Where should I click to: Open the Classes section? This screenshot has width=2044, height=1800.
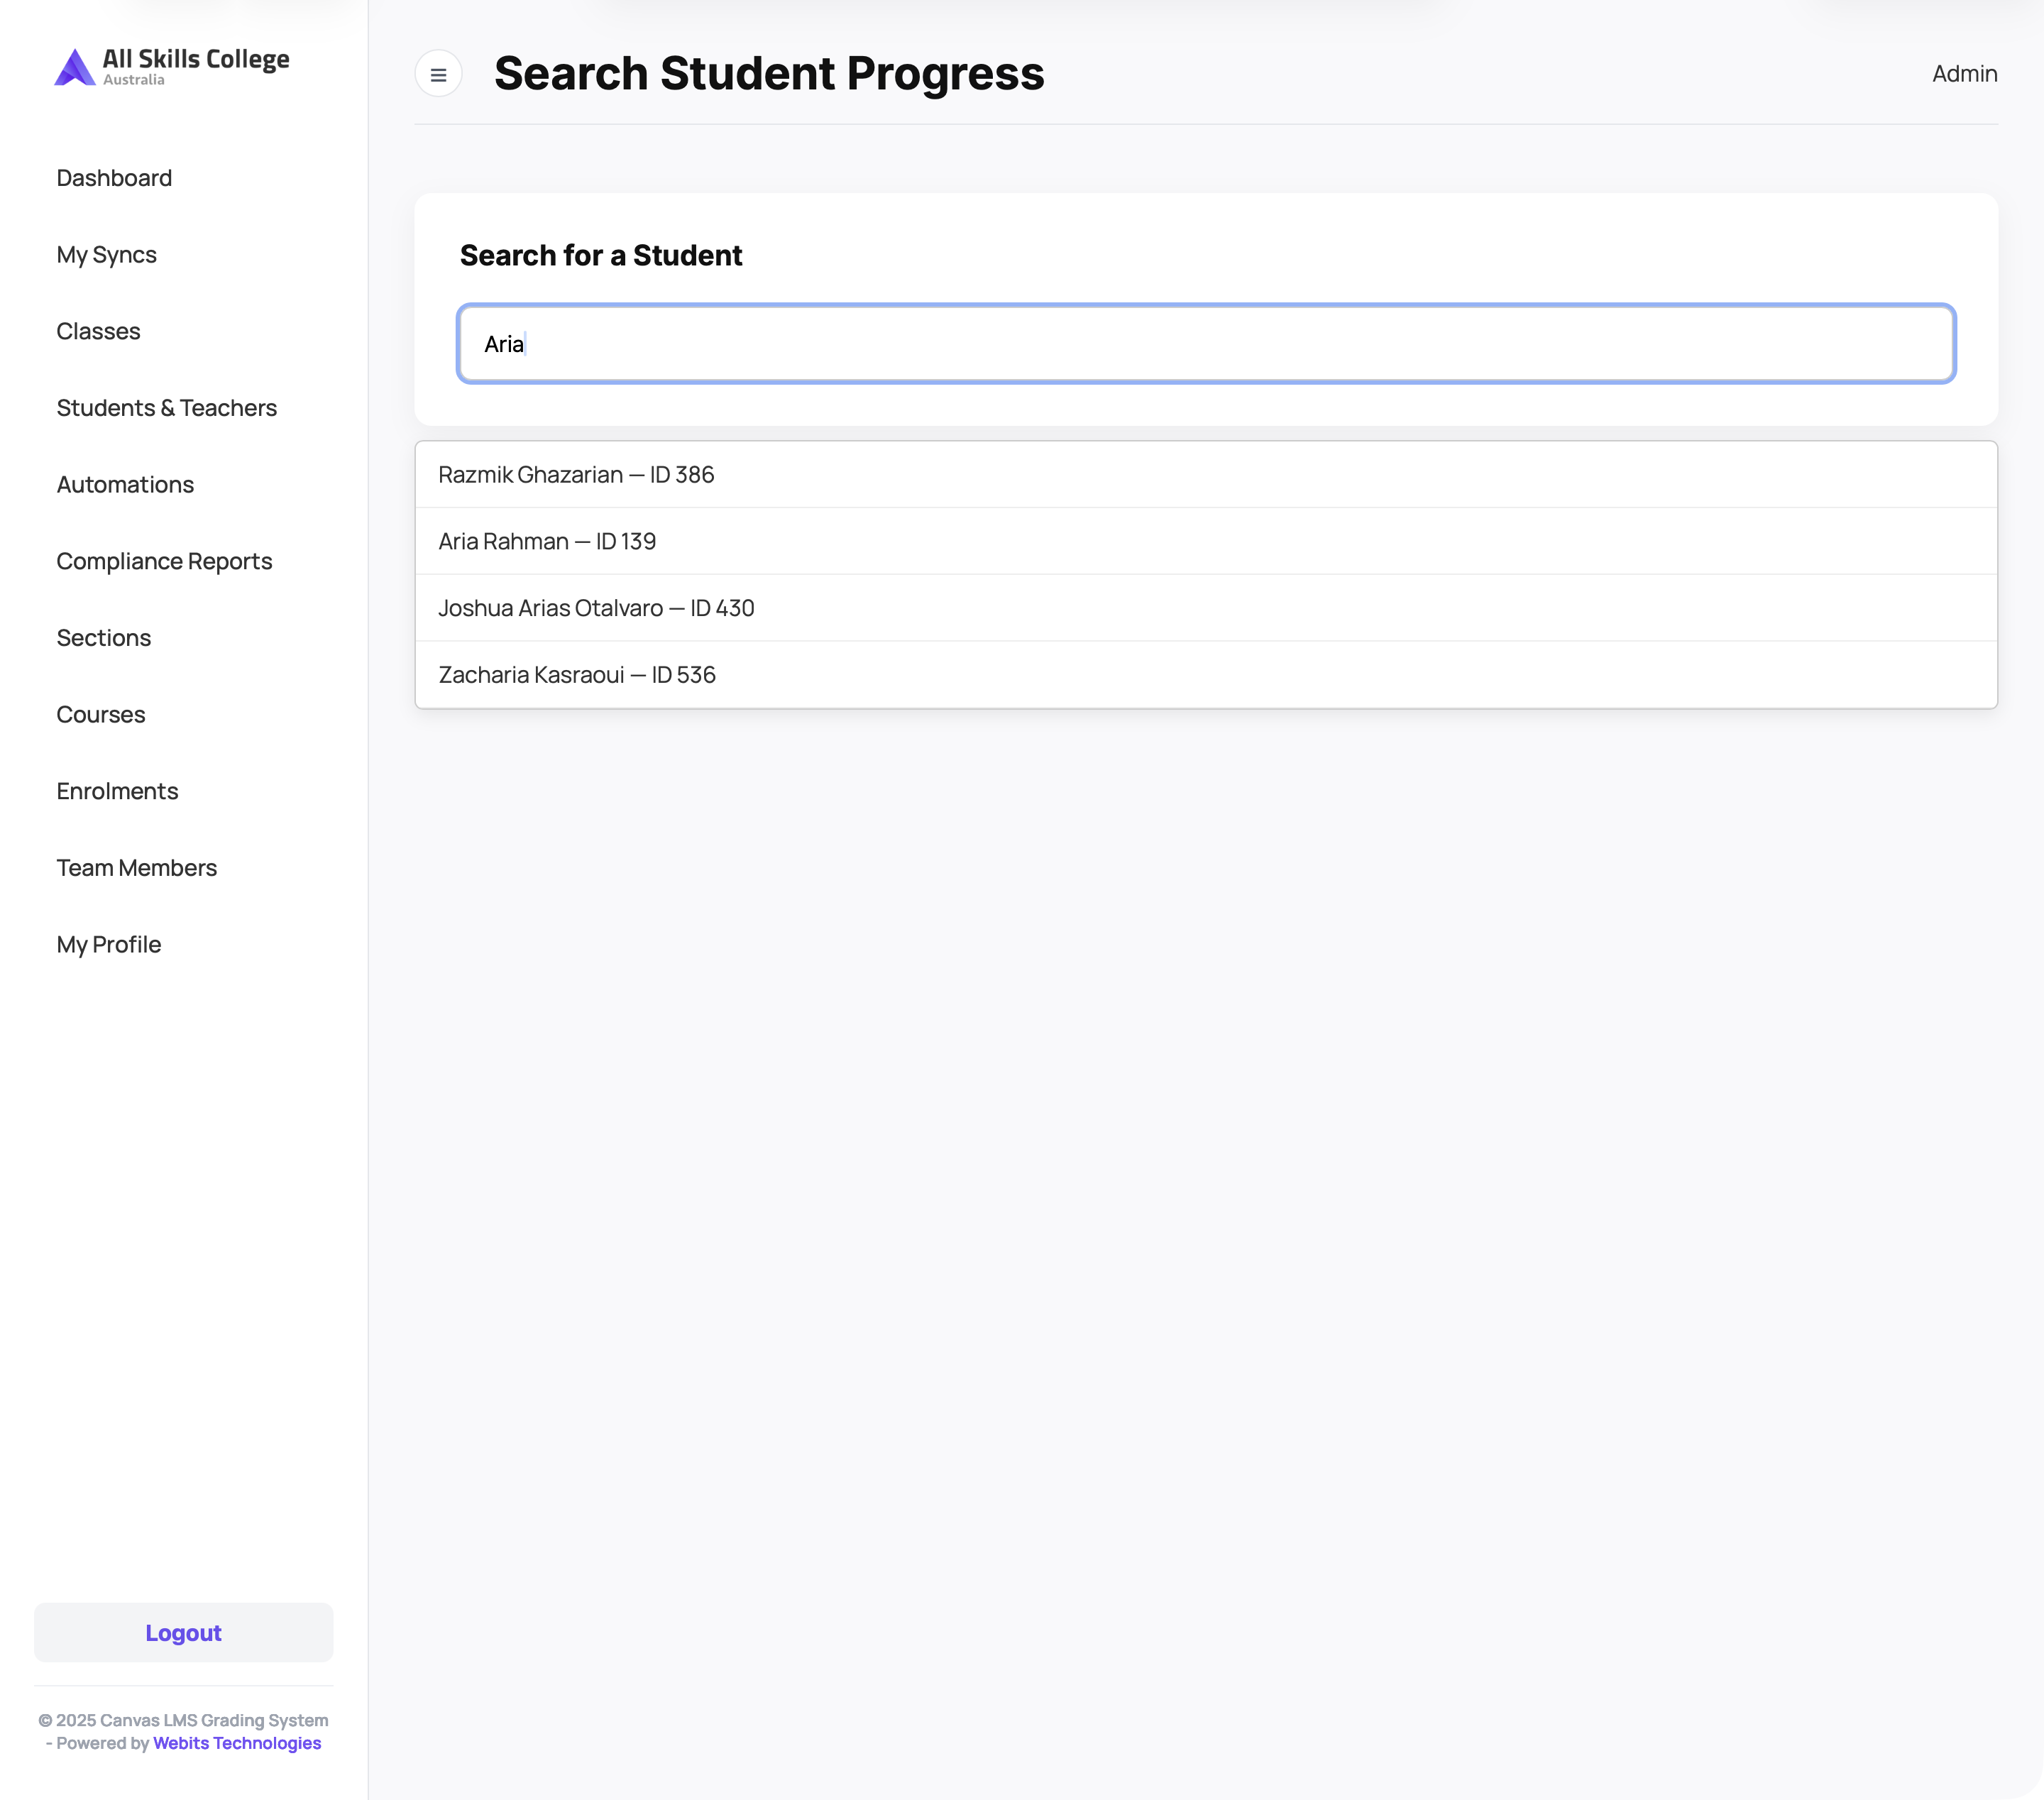pos(98,331)
